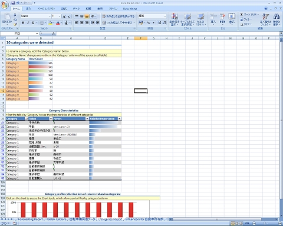Image resolution: width=283 pixels, height=226 pixels.
Task: Click insert function fx button
Action: point(54,34)
